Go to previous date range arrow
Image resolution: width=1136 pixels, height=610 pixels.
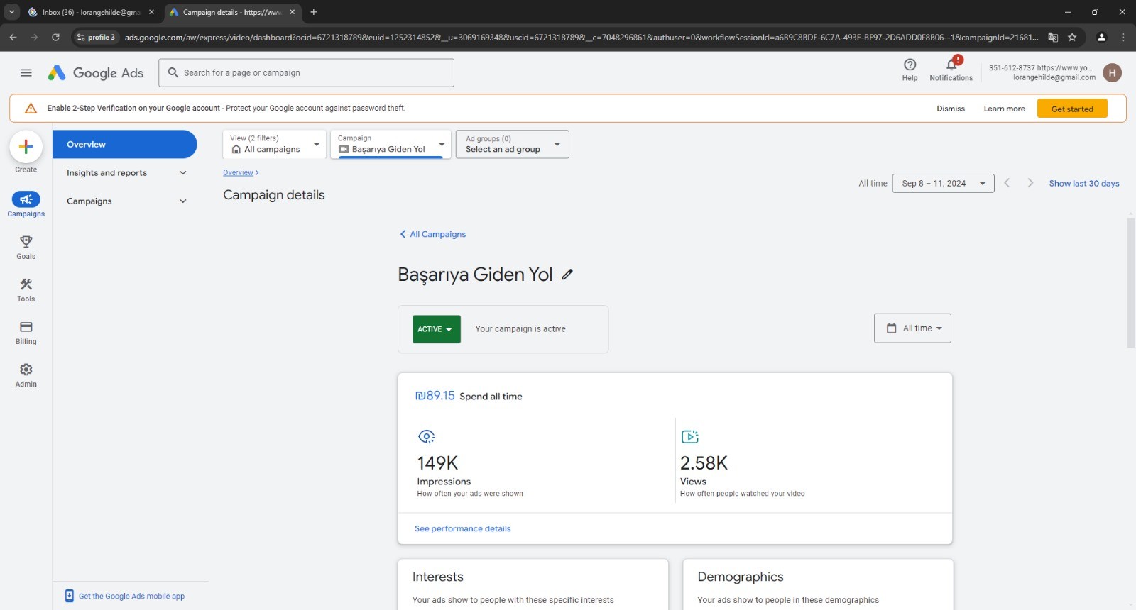tap(1007, 183)
